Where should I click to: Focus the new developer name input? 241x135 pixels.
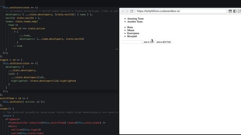pos(131,42)
